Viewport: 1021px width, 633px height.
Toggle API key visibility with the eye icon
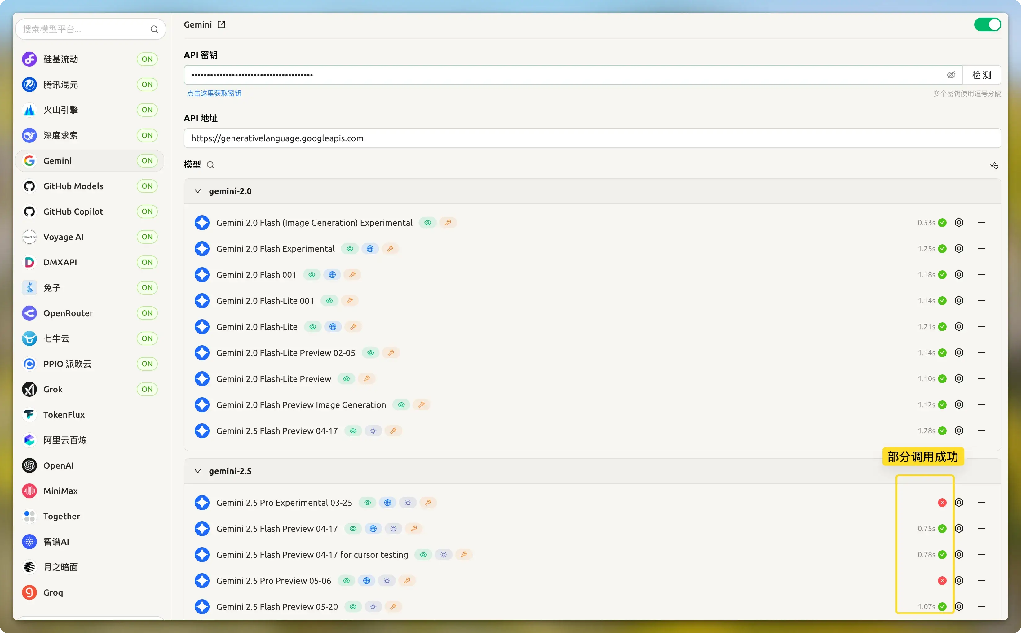click(951, 75)
